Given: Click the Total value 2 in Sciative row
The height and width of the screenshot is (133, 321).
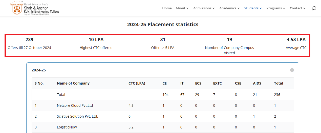Looking at the screenshot, I should click(275, 116).
